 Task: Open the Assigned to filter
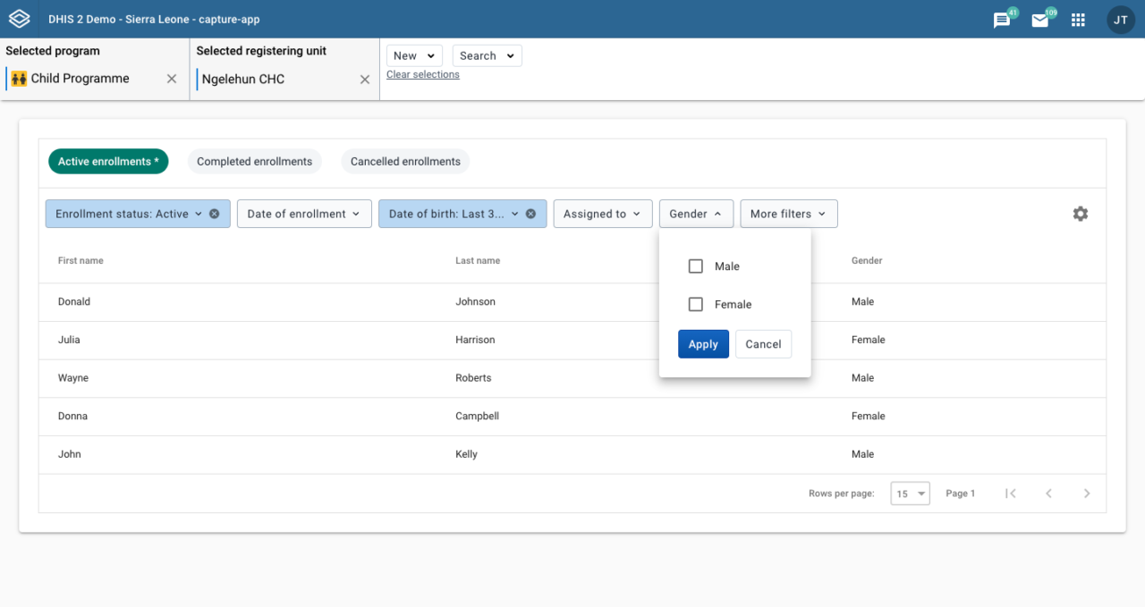tap(602, 214)
